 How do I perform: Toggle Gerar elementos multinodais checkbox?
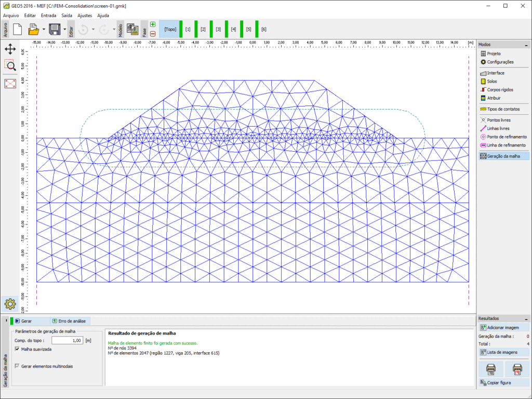[x=17, y=366]
